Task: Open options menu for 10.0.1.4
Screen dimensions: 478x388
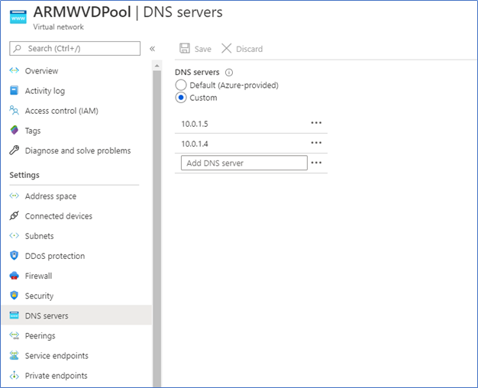Action: (316, 143)
